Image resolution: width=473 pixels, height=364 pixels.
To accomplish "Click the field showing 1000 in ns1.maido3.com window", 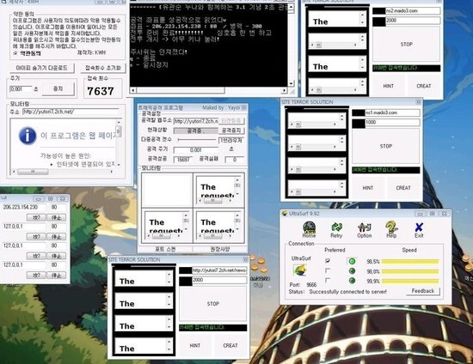I will pos(392,122).
